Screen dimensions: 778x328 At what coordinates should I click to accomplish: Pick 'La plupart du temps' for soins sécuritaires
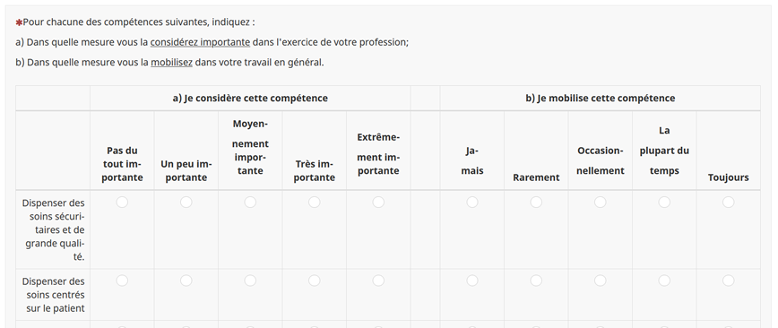pyautogui.click(x=664, y=203)
